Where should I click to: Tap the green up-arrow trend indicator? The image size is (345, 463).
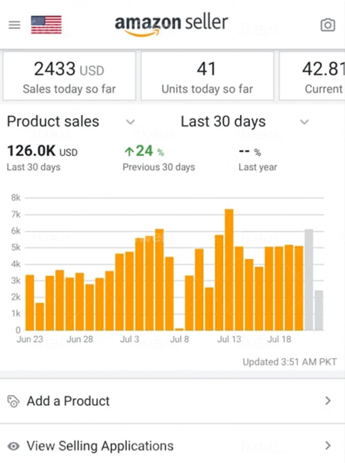(x=129, y=151)
